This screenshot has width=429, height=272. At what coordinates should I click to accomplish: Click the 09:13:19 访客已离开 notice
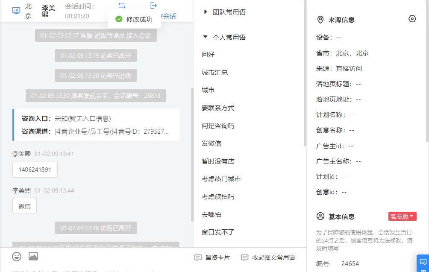[96, 56]
